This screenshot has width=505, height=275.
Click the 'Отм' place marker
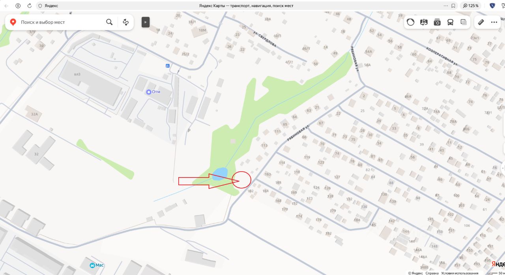click(x=153, y=92)
